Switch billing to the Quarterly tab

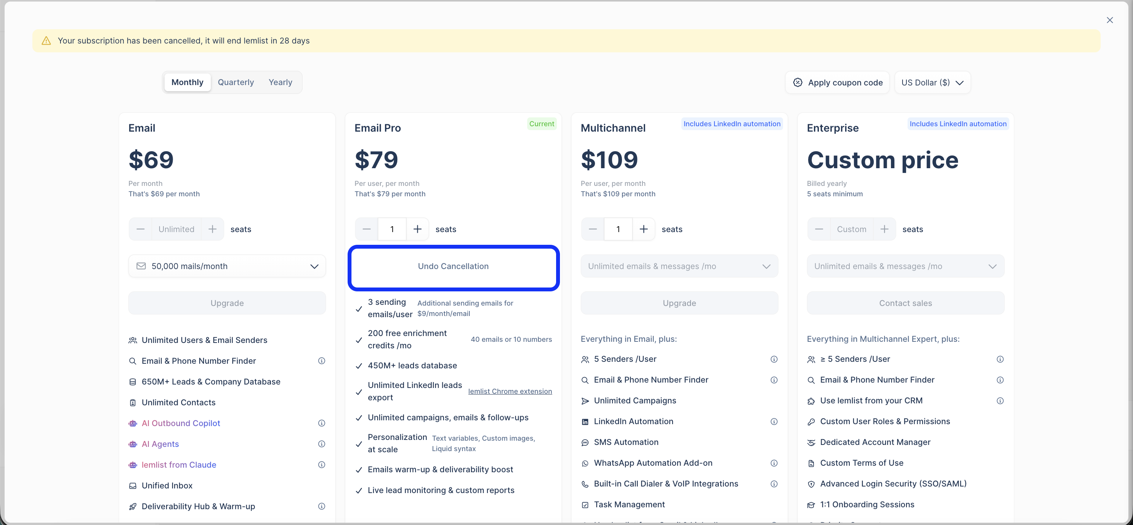(236, 82)
